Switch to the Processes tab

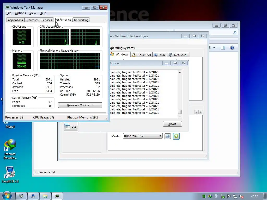point(32,20)
